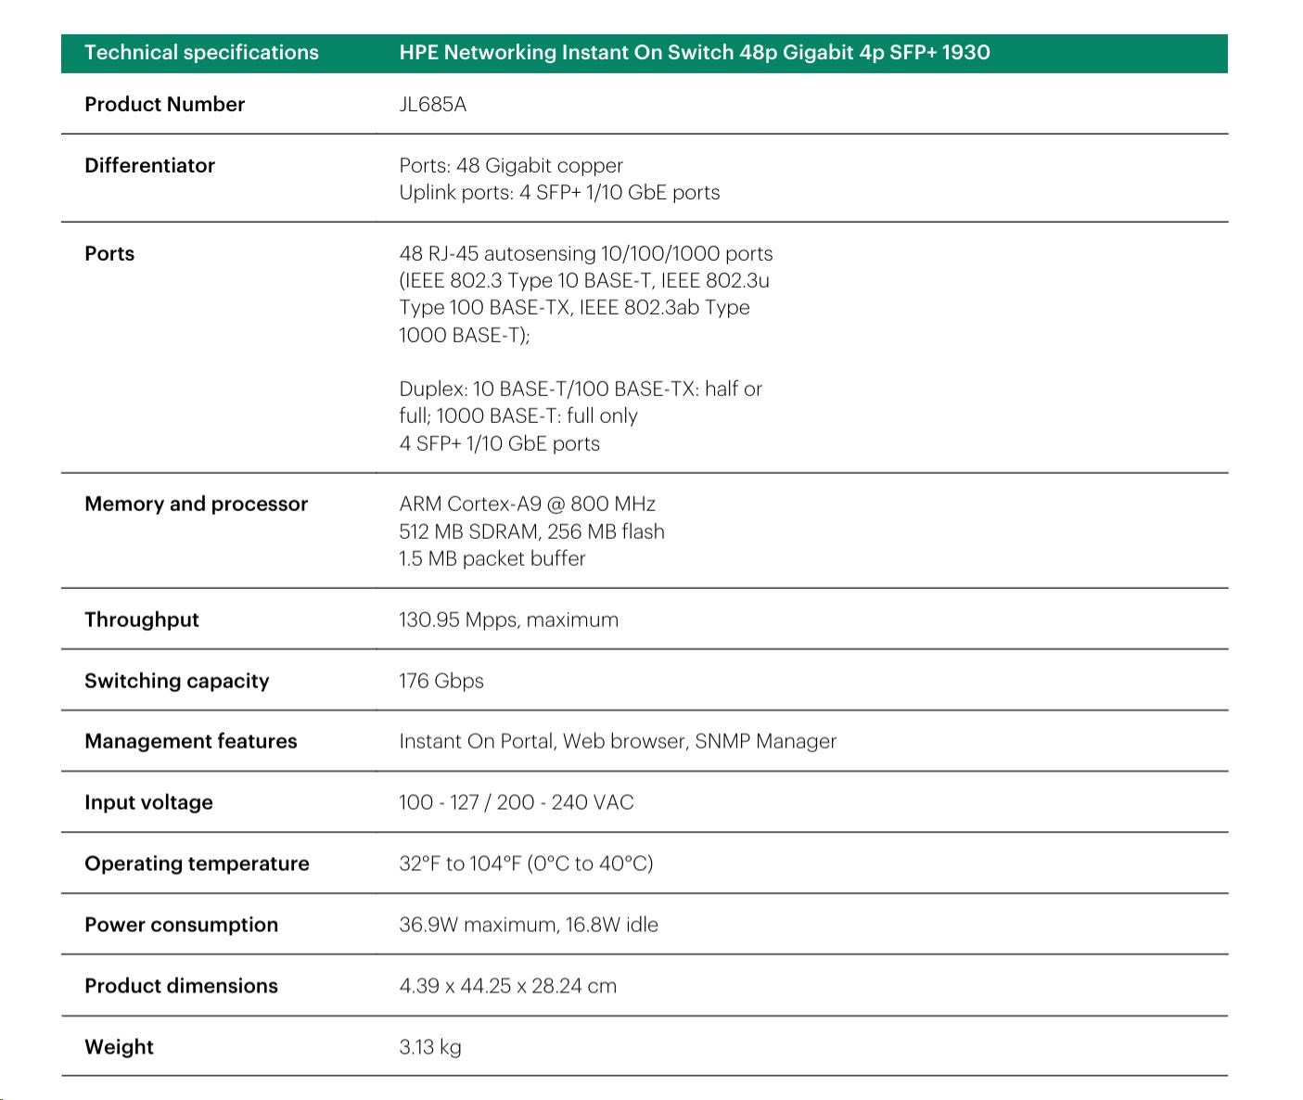Click the switching capacity value 176 Gbps
Screen dimensions: 1303x1100
441,682
